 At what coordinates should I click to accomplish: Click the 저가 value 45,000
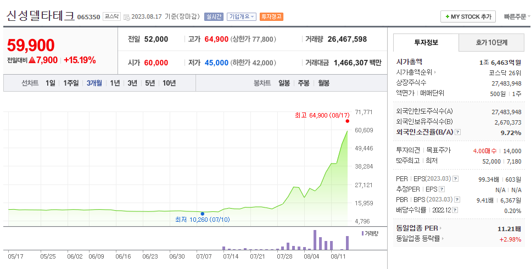[216, 63]
